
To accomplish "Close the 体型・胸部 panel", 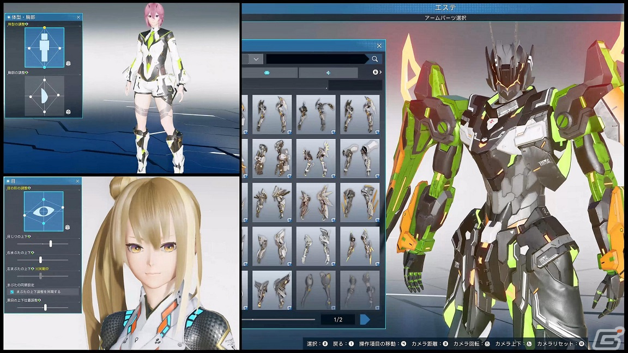I will [78, 17].
